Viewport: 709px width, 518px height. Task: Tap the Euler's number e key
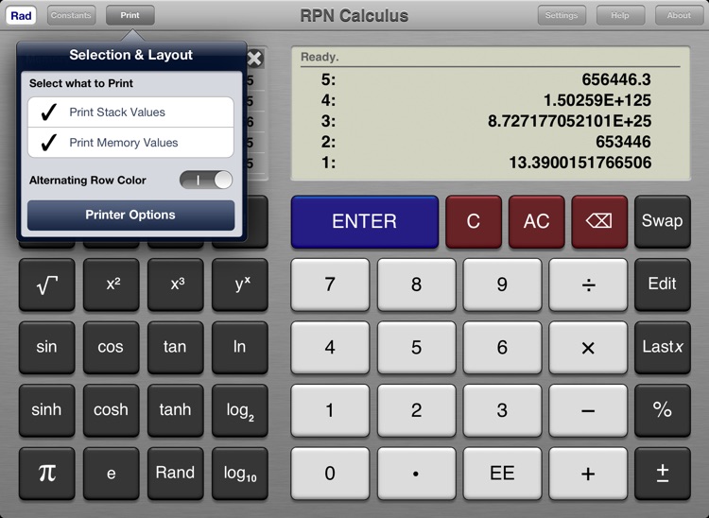112,473
